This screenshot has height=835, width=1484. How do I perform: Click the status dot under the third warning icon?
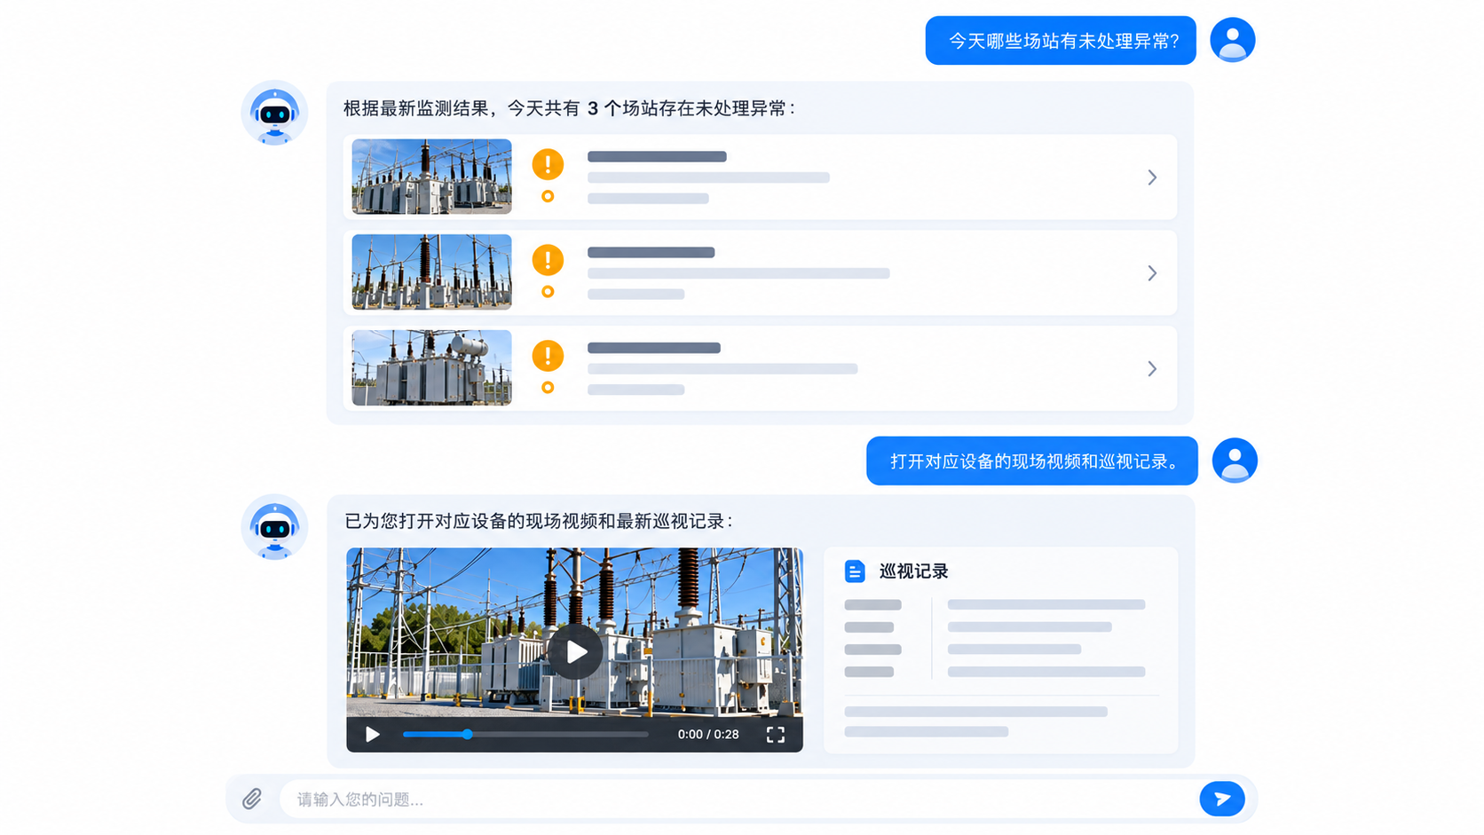pyautogui.click(x=548, y=388)
